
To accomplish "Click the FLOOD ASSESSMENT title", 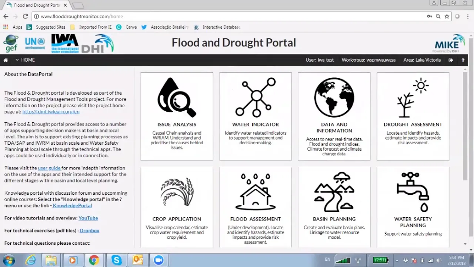I will point(256,219).
